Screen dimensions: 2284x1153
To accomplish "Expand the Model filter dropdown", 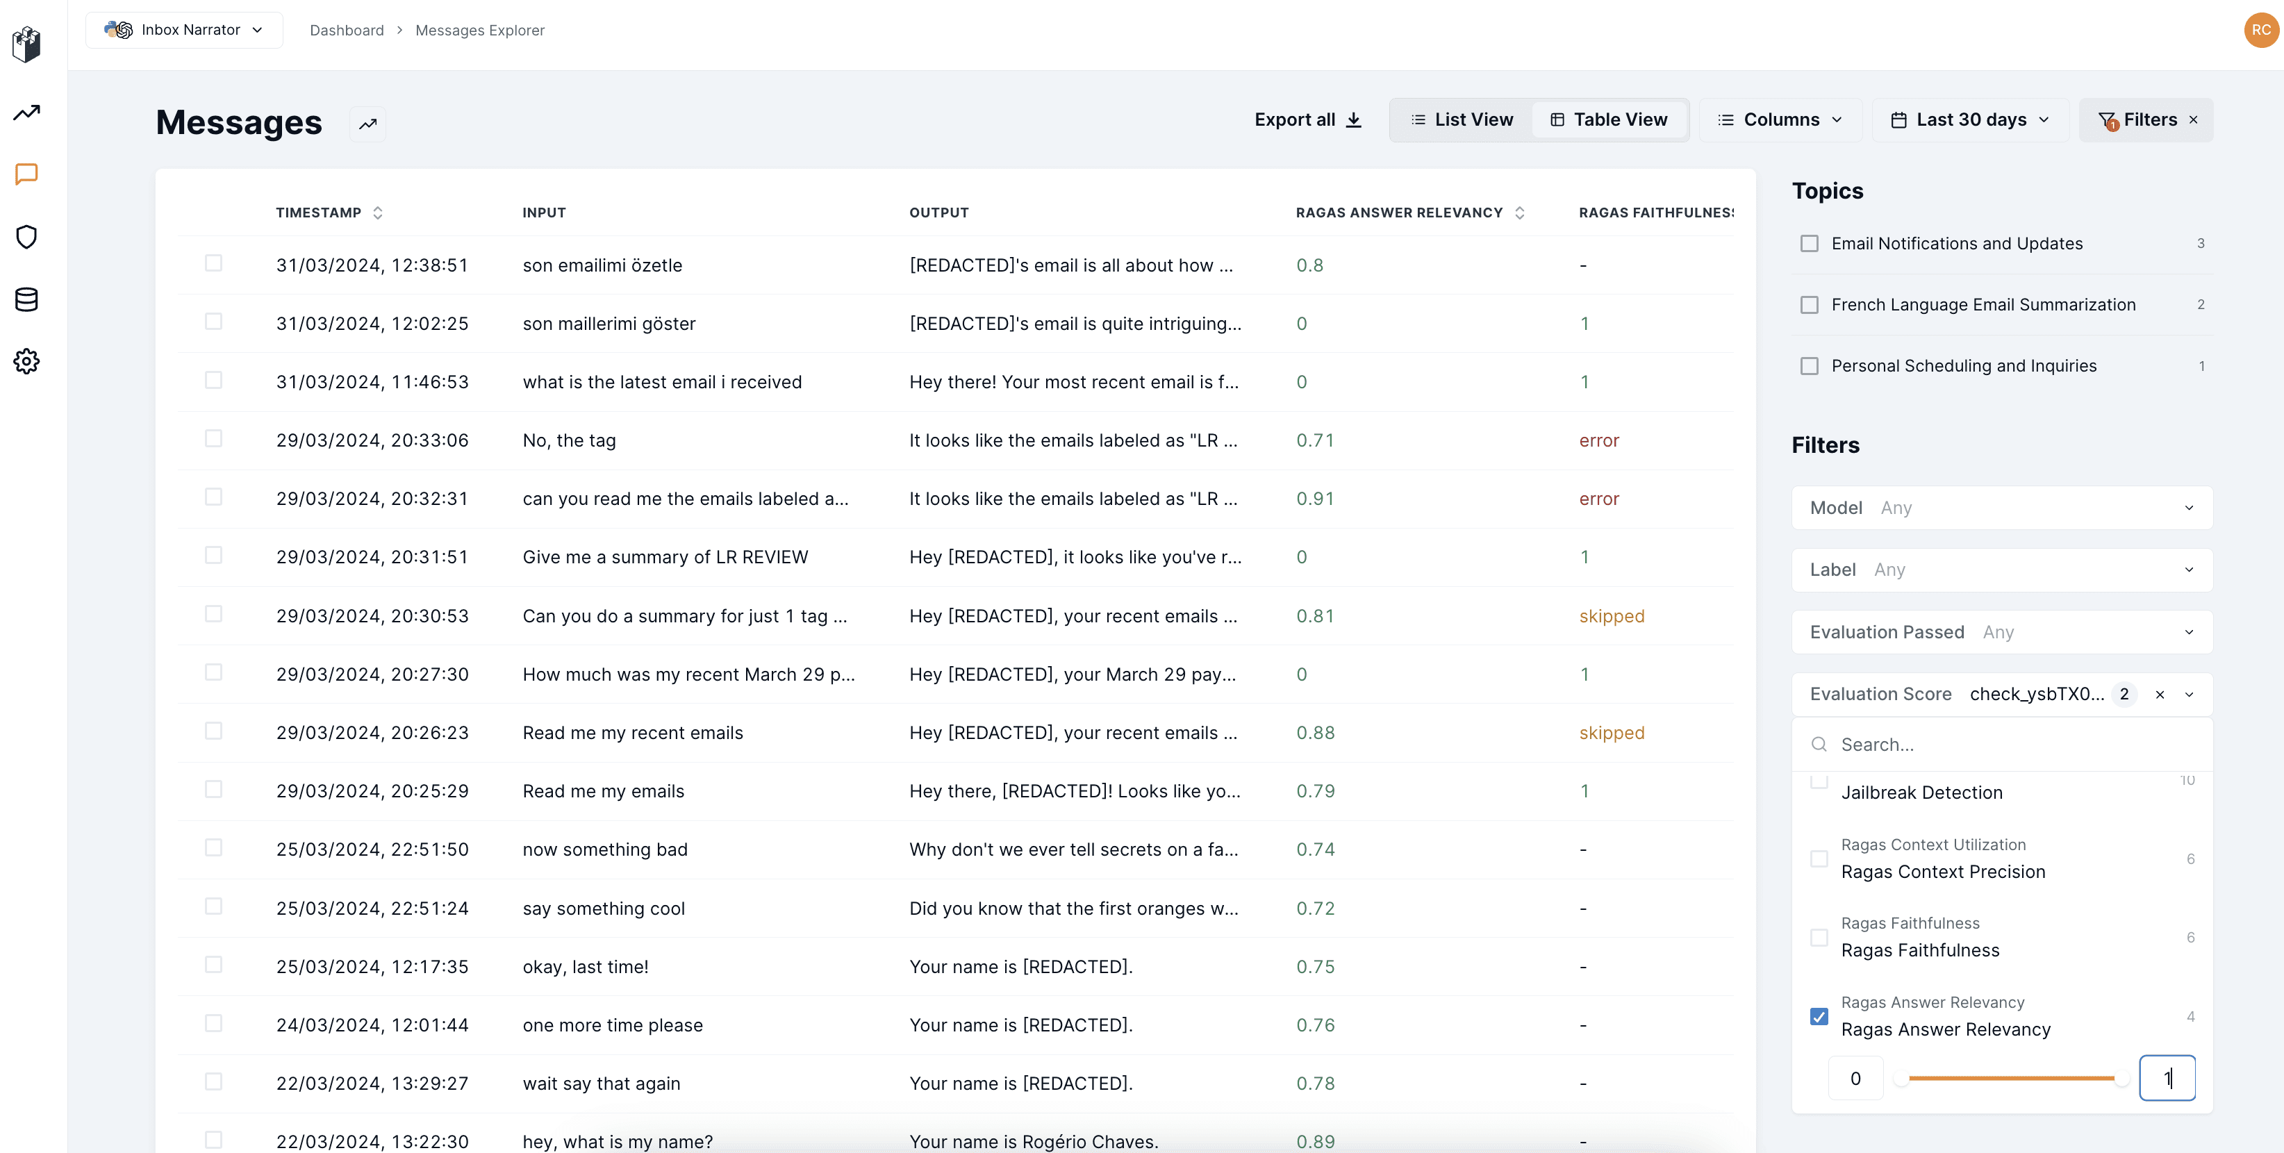I will click(x=2002, y=508).
